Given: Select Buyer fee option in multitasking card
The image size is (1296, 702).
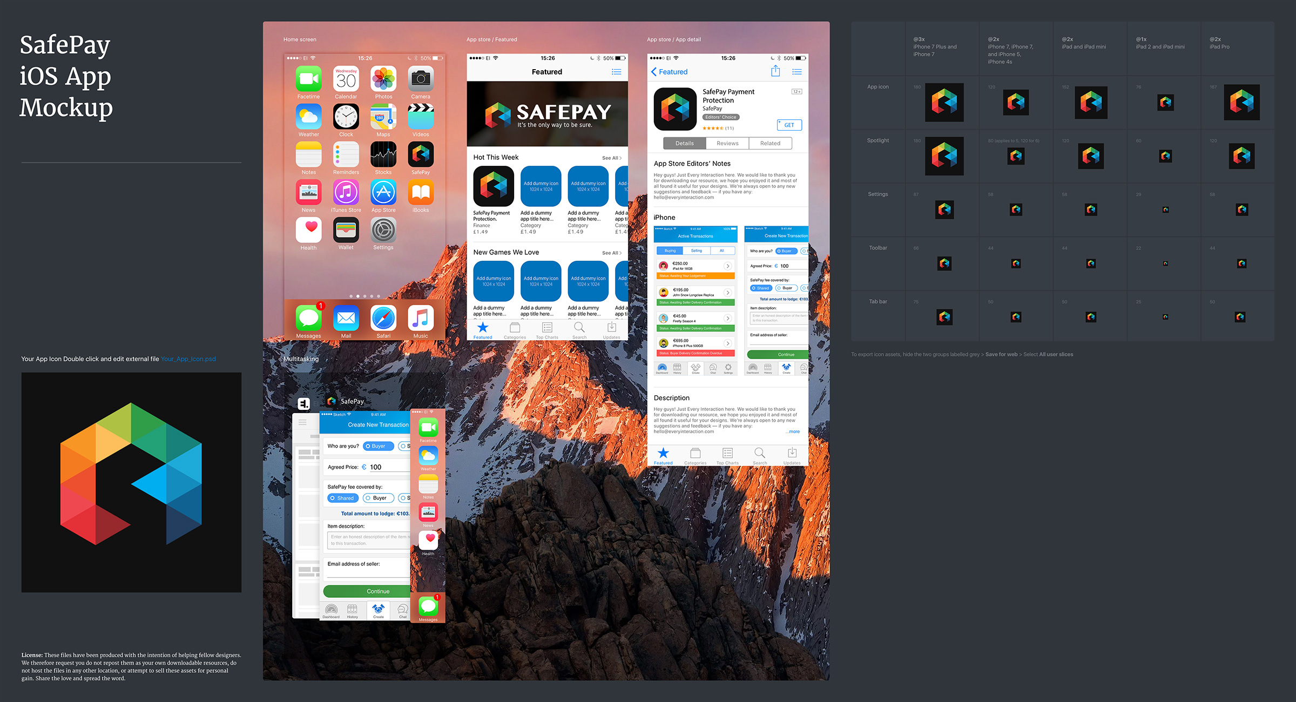Looking at the screenshot, I should [378, 498].
